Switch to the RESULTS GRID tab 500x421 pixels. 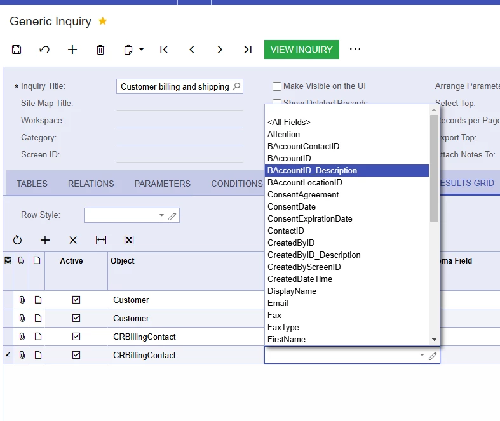pyautogui.click(x=467, y=183)
